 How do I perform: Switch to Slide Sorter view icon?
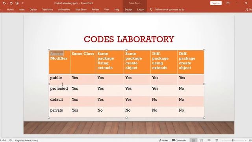point(201,140)
